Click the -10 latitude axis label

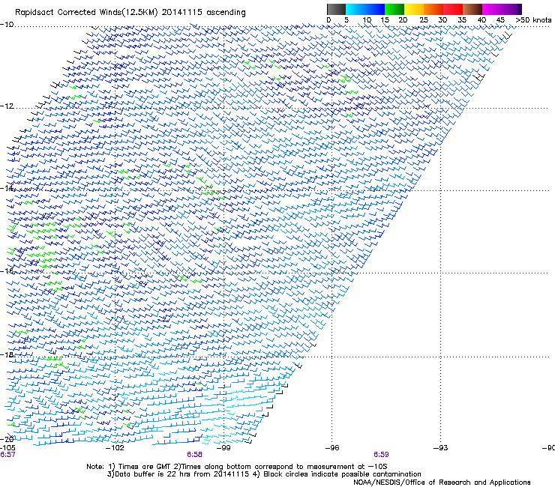coord(7,25)
